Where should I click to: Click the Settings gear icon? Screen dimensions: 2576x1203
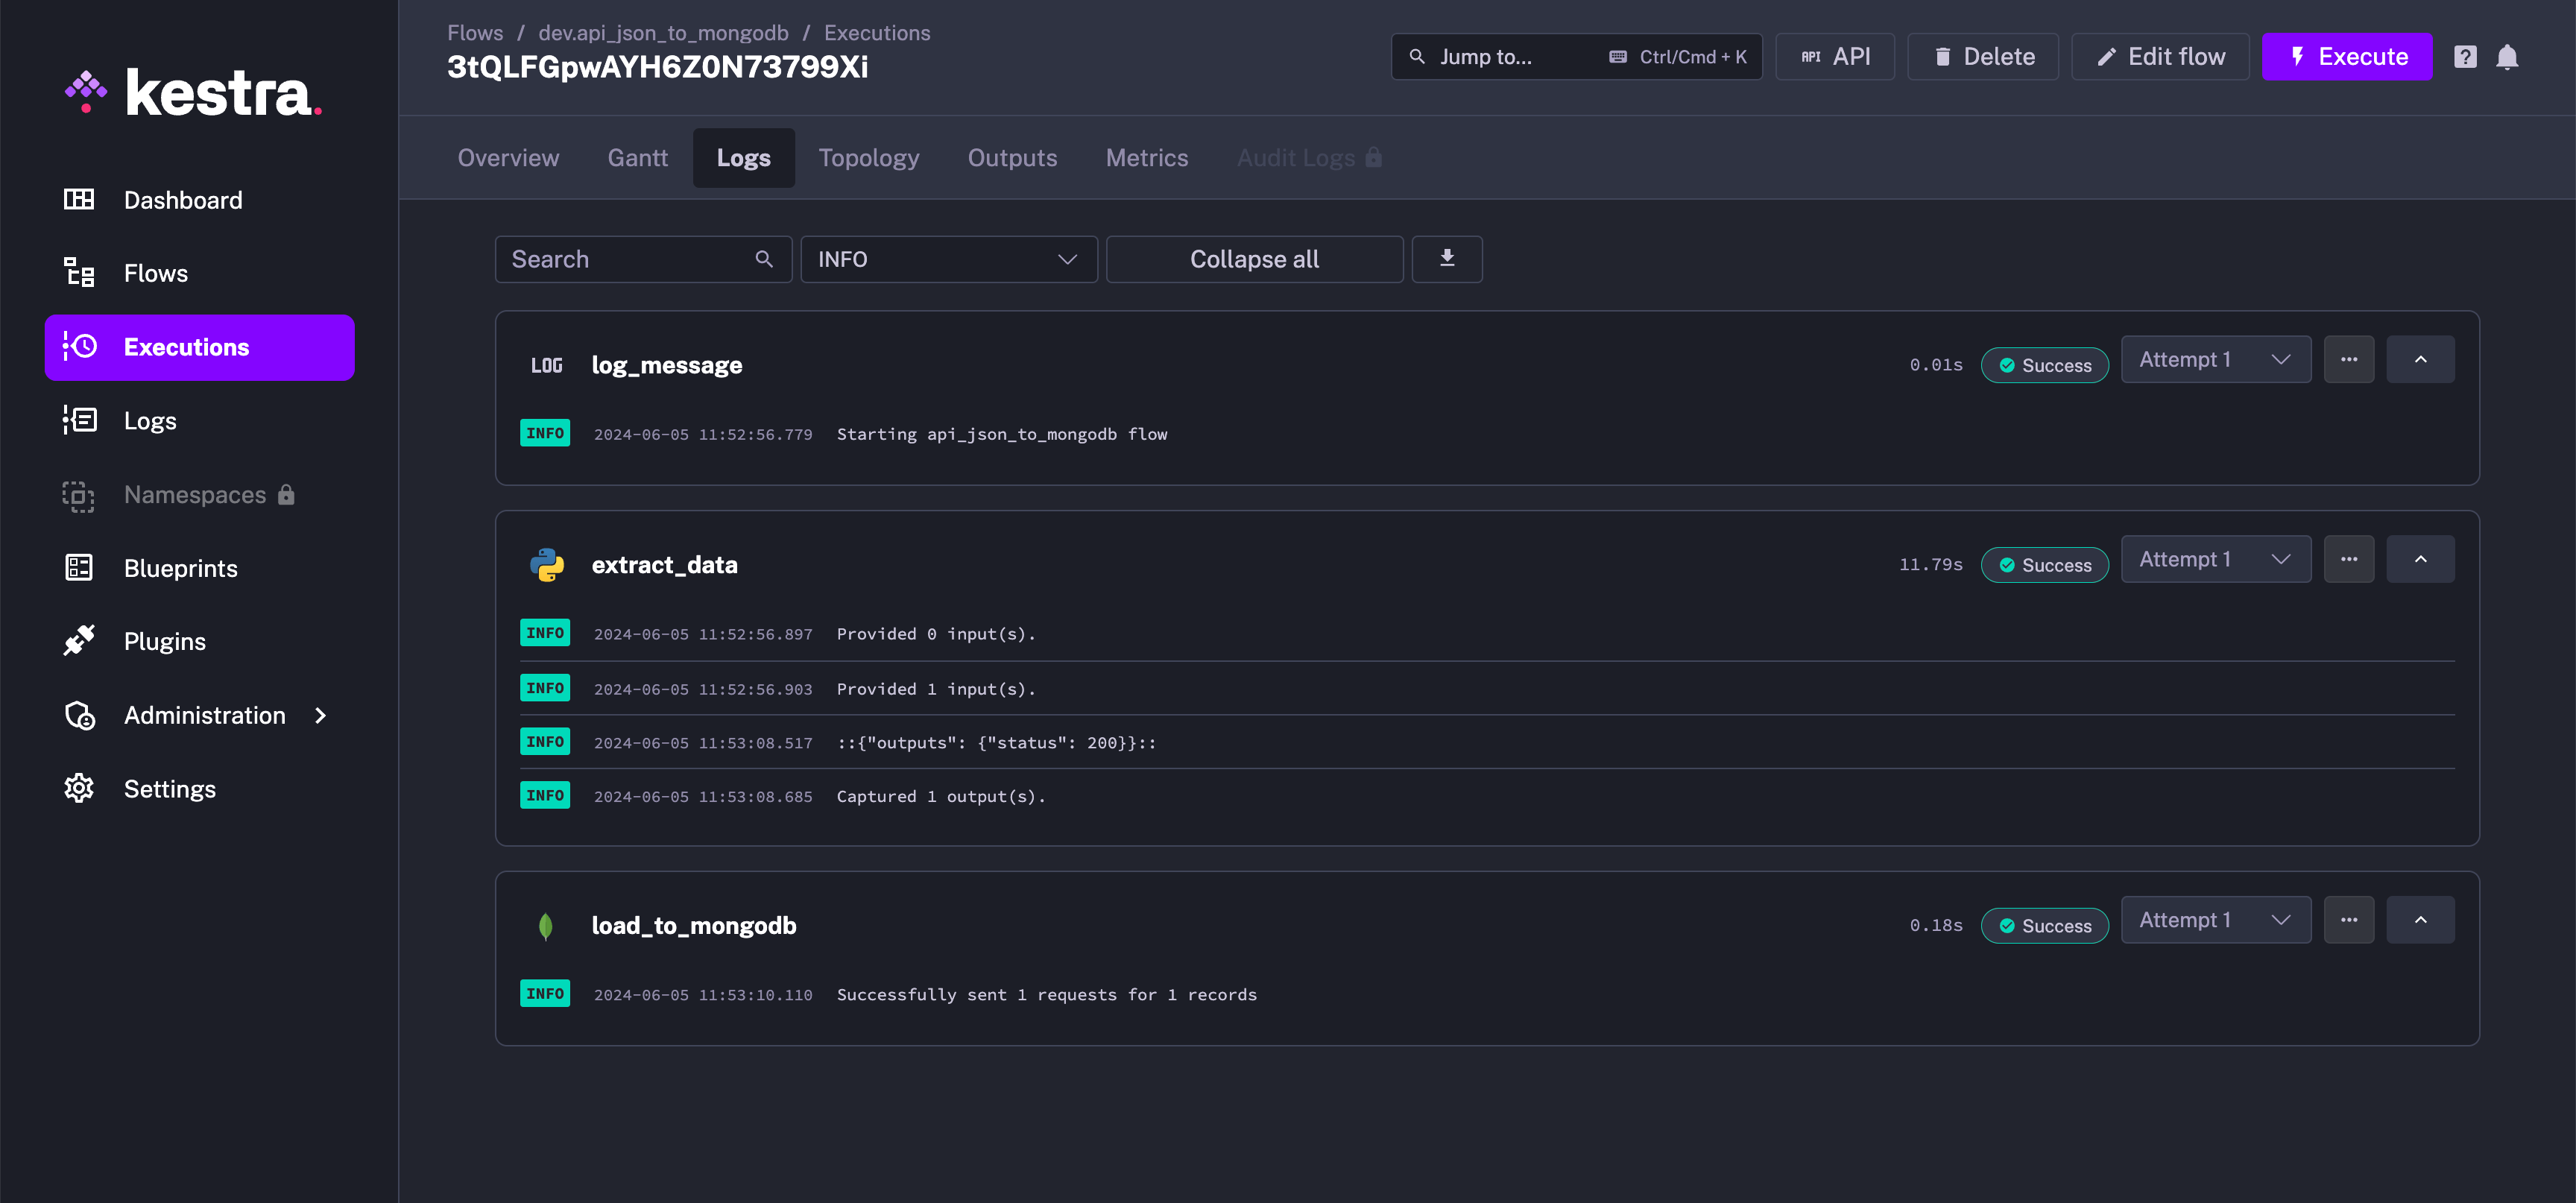coord(79,788)
